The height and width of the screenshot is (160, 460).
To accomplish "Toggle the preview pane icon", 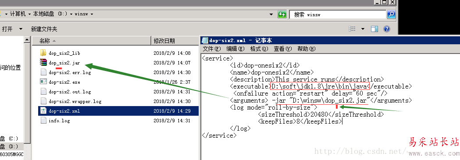I will 374,29.
